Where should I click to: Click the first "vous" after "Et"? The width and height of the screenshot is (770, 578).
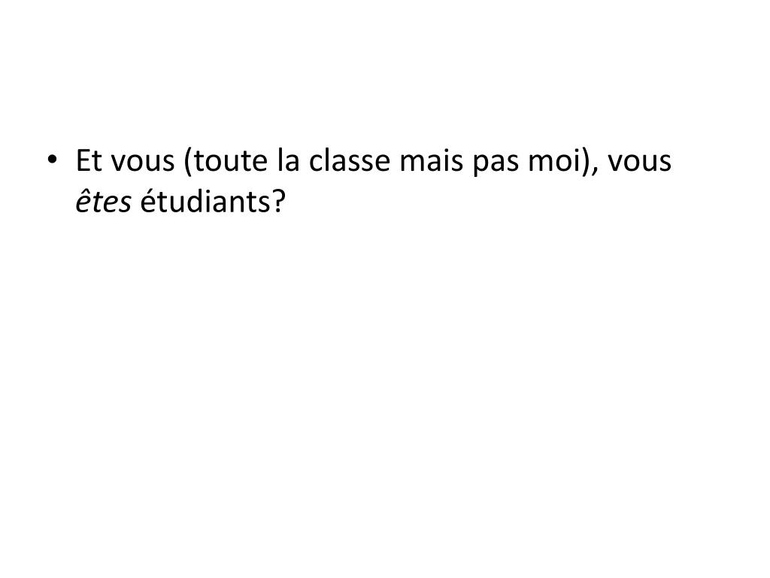click(x=143, y=163)
